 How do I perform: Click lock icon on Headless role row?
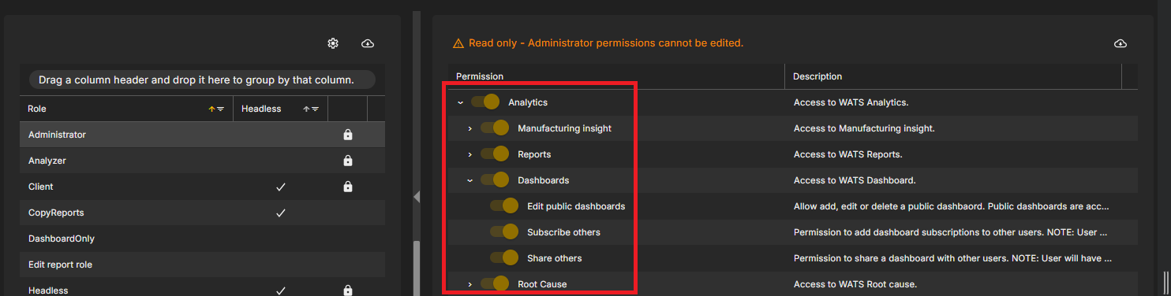[x=348, y=290]
